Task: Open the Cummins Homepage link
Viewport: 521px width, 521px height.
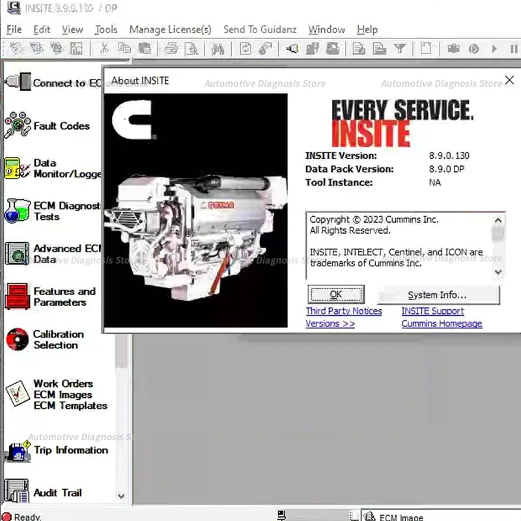Action: click(442, 324)
